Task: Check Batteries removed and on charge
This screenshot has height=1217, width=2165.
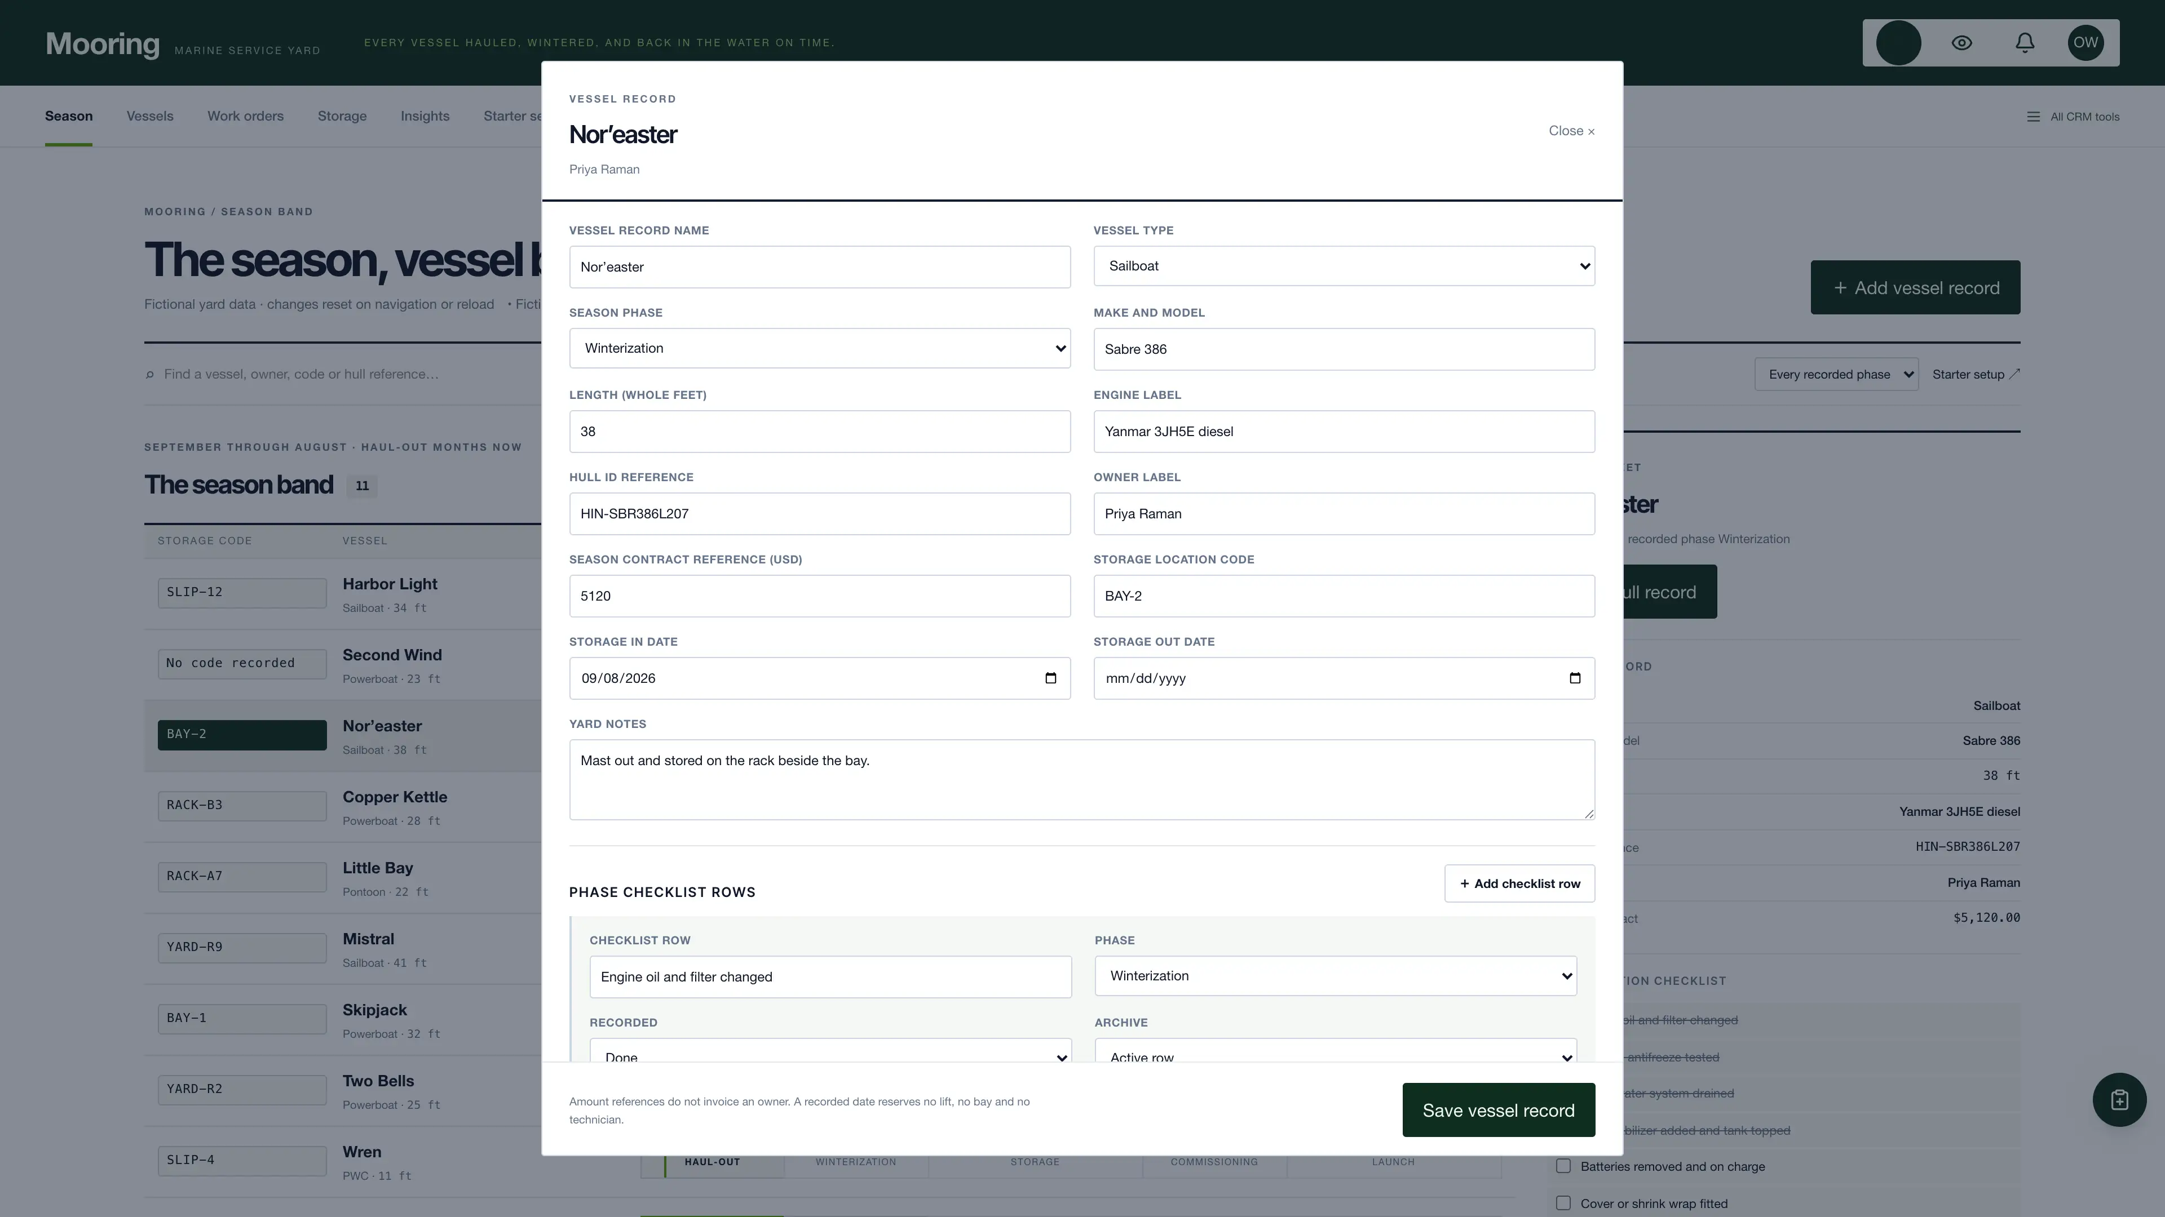Action: [1563, 1166]
